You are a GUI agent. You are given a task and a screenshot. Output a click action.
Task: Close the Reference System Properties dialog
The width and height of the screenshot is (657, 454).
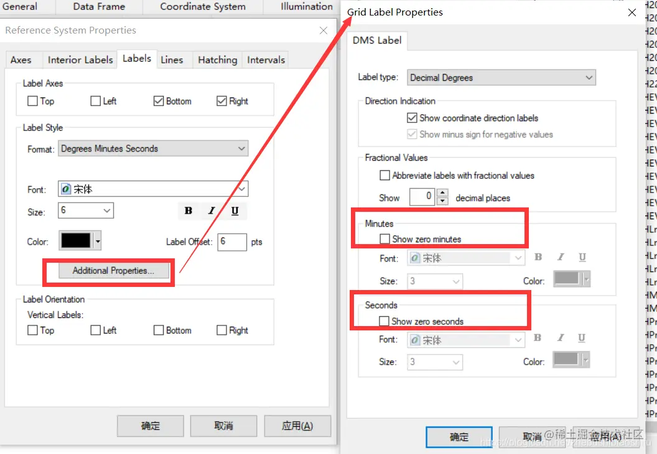(x=324, y=30)
